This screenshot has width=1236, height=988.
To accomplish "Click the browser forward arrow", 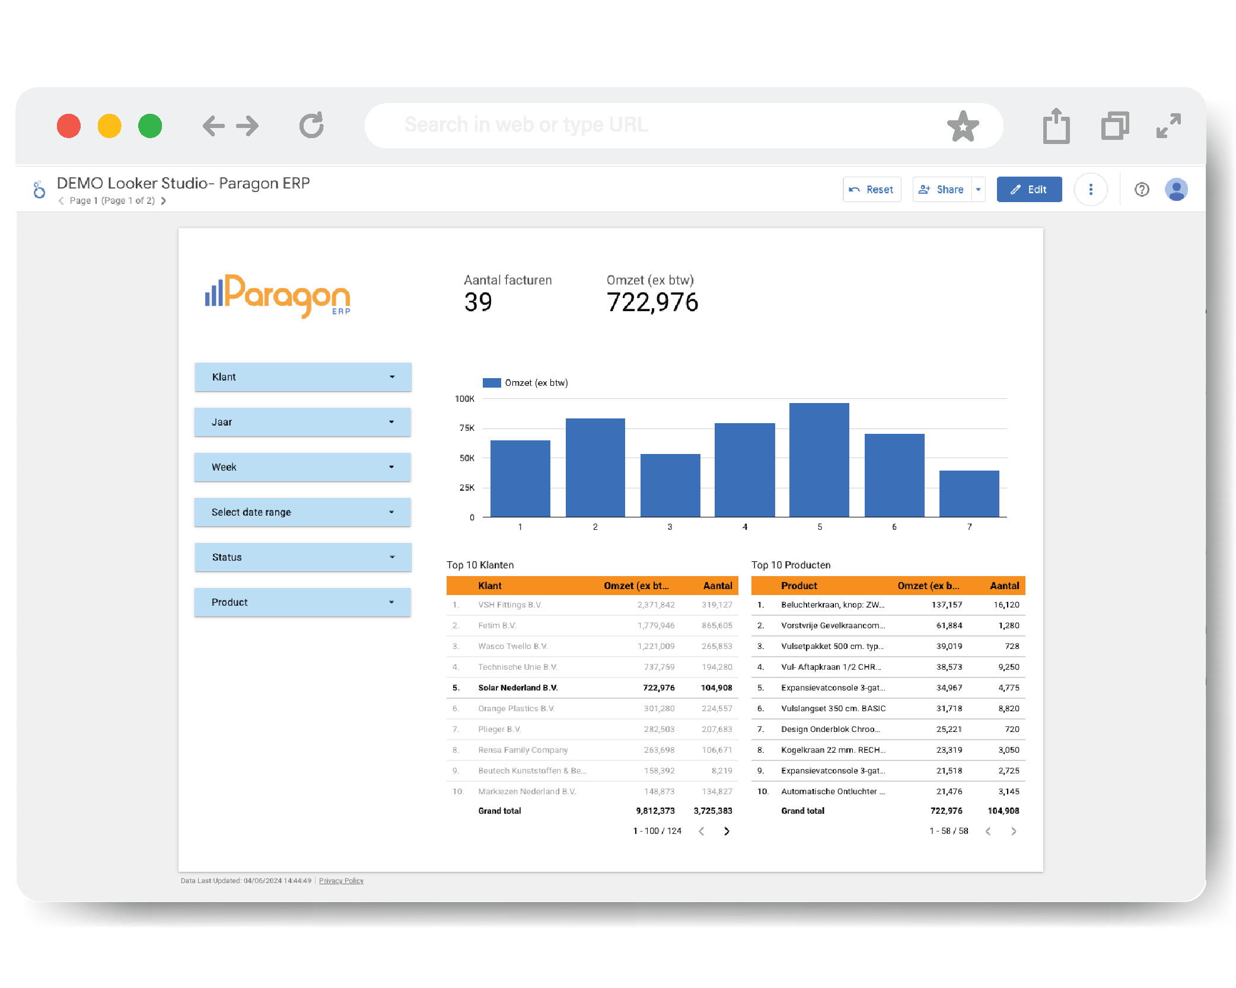I will 247,126.
